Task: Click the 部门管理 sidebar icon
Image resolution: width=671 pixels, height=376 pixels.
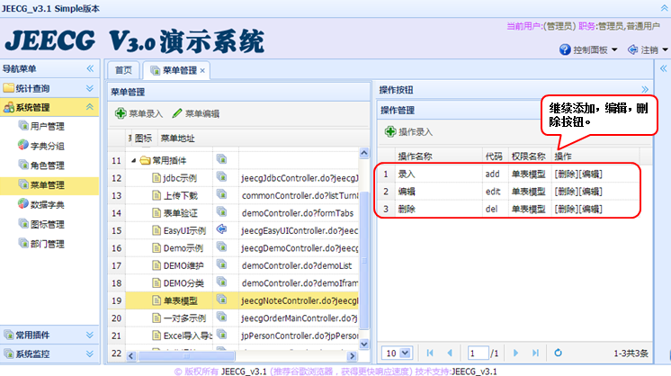Action: (x=23, y=244)
